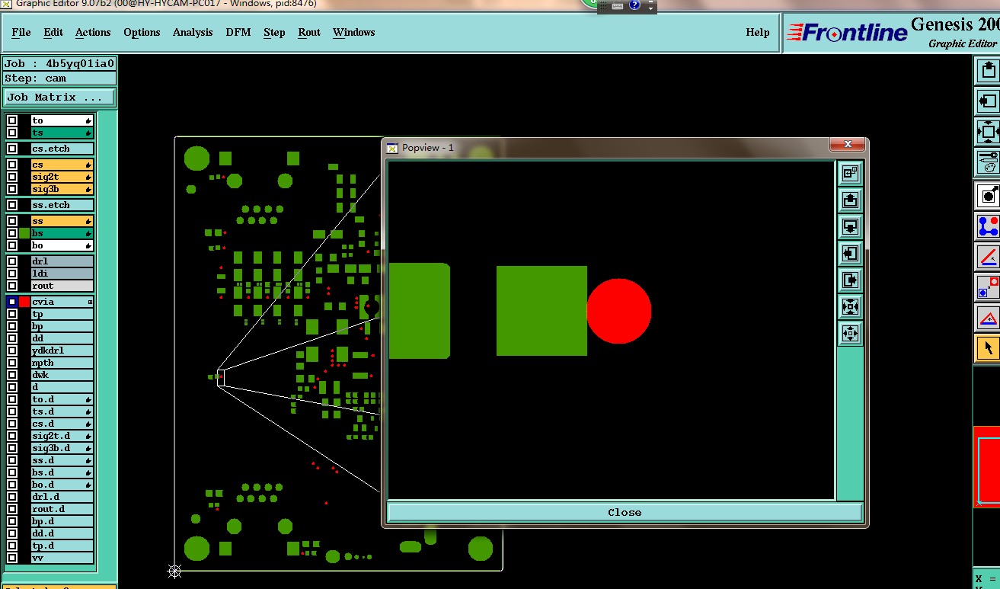
Task: Click the datum origin marker on the canvas
Action: 174,571
